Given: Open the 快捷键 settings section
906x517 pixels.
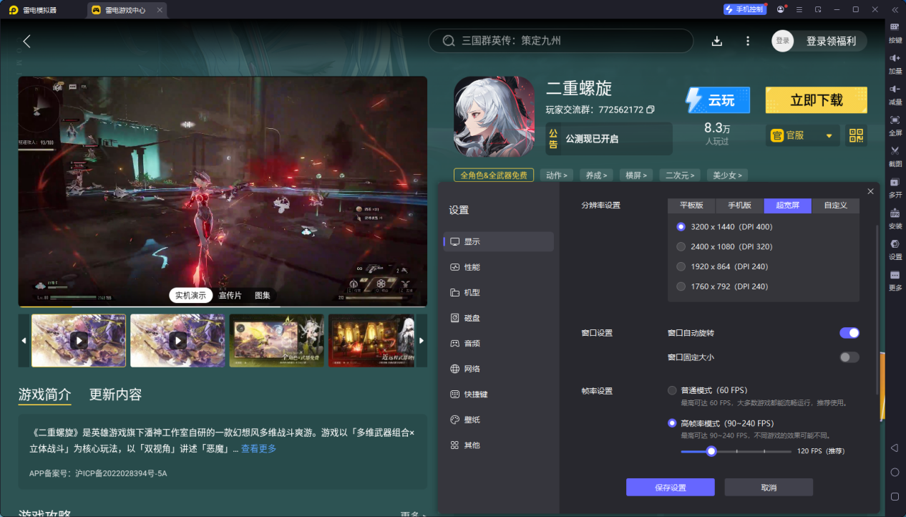Looking at the screenshot, I should click(498, 395).
